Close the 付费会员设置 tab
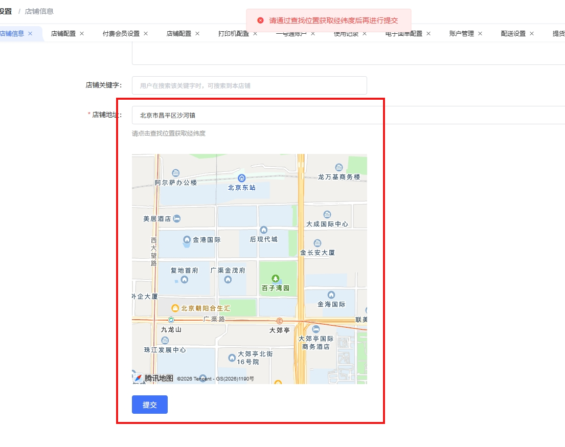The width and height of the screenshot is (565, 447). click(x=146, y=34)
